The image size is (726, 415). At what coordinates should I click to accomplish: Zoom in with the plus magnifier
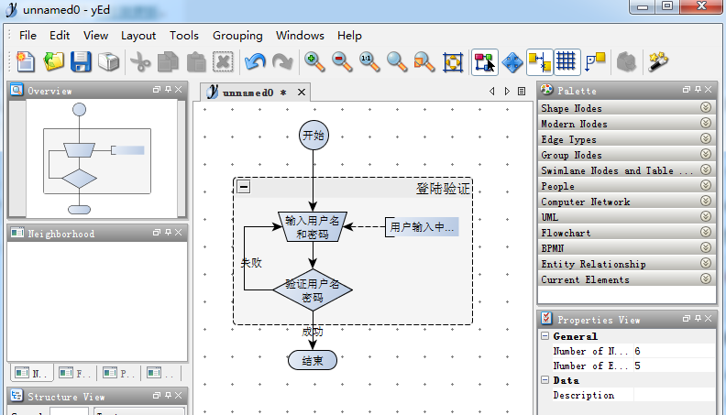[x=314, y=62]
